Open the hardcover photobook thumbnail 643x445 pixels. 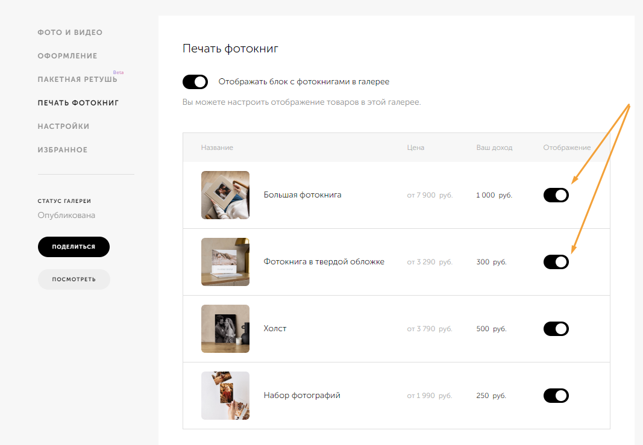coord(225,262)
